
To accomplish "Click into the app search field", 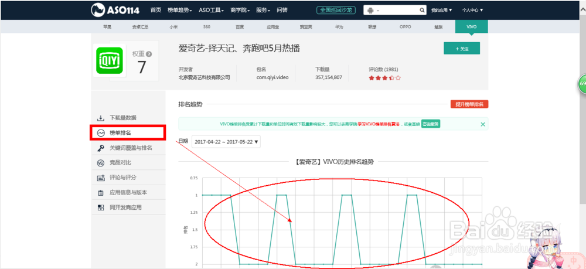I will pyautogui.click(x=399, y=11).
